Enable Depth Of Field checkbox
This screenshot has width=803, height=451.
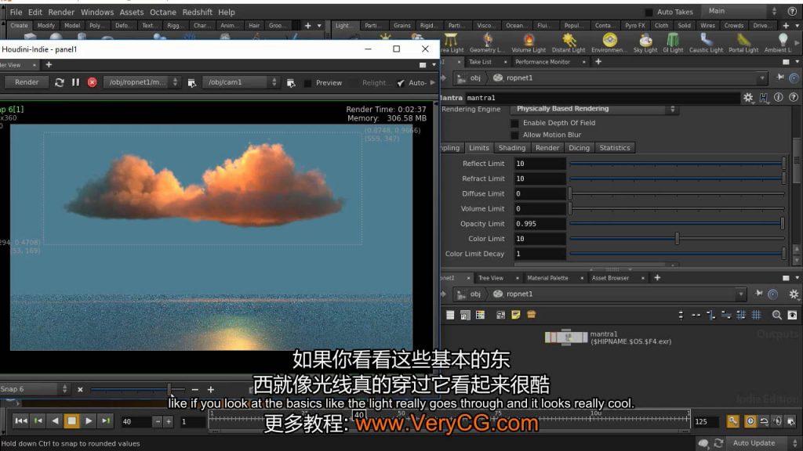click(515, 123)
